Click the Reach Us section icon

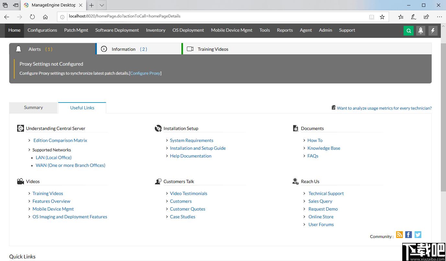295,181
